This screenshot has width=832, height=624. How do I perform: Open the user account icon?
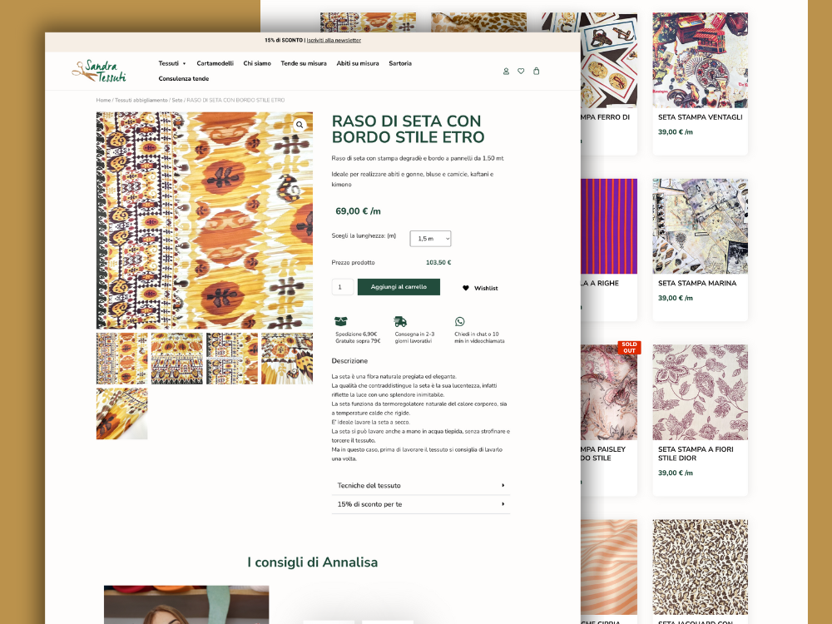point(506,71)
